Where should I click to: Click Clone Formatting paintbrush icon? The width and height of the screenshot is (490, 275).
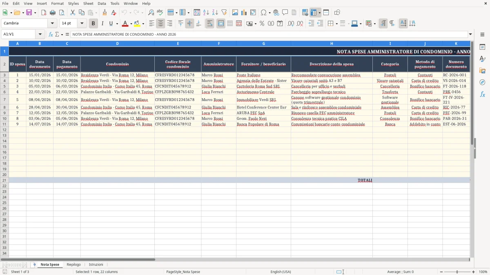coord(105,13)
